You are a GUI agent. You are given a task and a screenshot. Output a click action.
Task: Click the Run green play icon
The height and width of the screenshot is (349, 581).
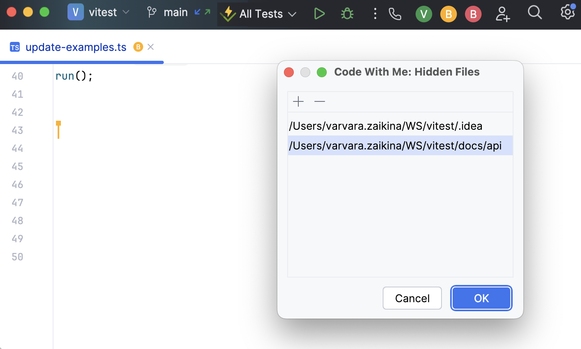[319, 14]
